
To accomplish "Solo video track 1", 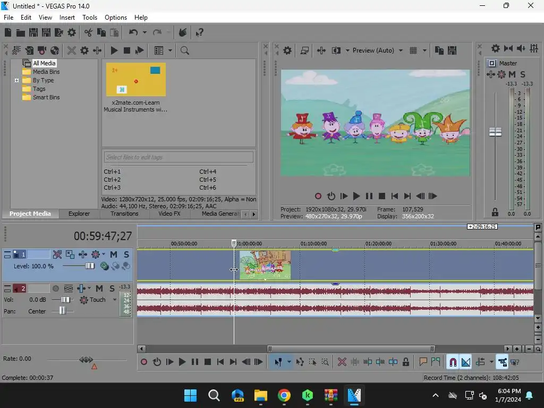I will coord(126,254).
